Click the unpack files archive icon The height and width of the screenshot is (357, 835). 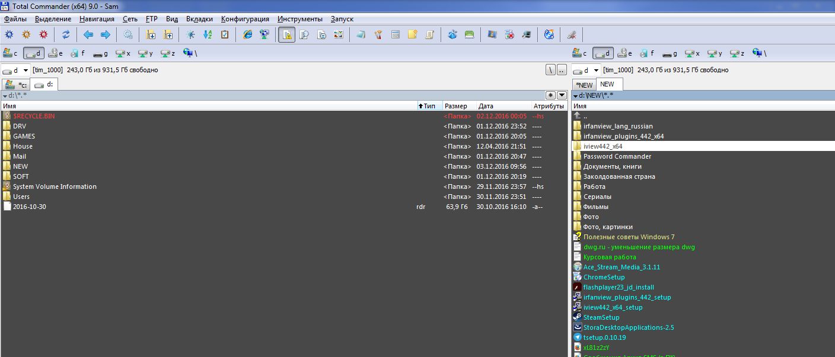point(168,35)
